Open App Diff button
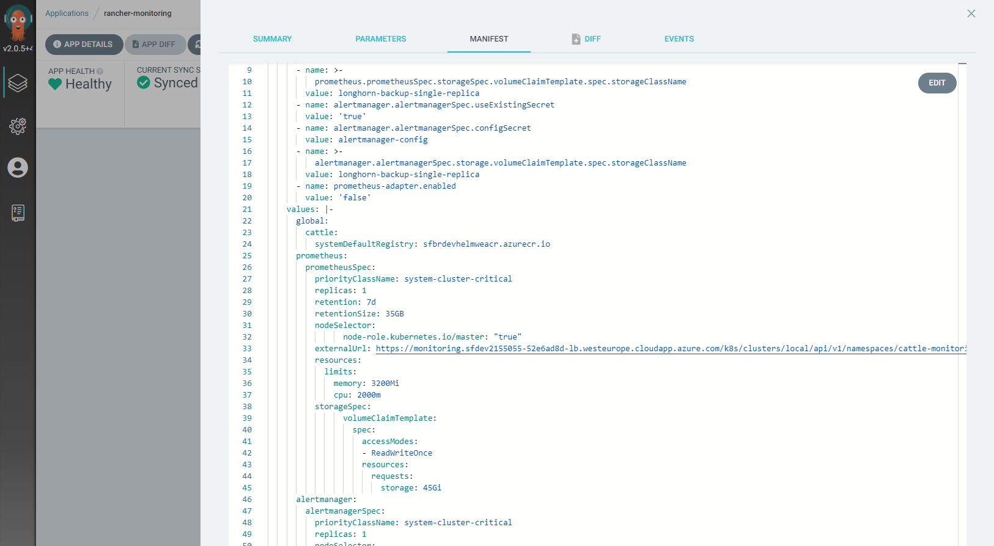Image resolution: width=994 pixels, height=546 pixels. [155, 45]
